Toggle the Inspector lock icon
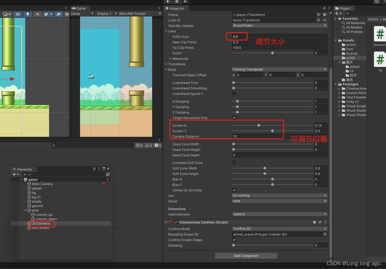 [324, 8]
